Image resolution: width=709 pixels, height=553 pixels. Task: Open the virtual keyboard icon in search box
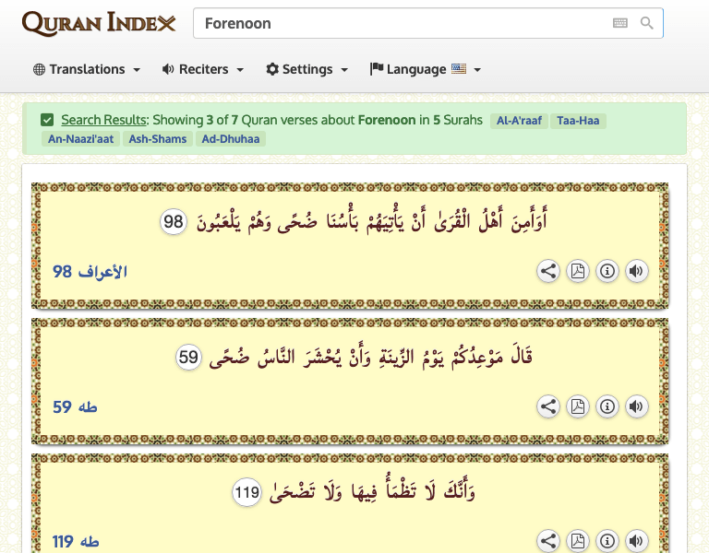620,24
